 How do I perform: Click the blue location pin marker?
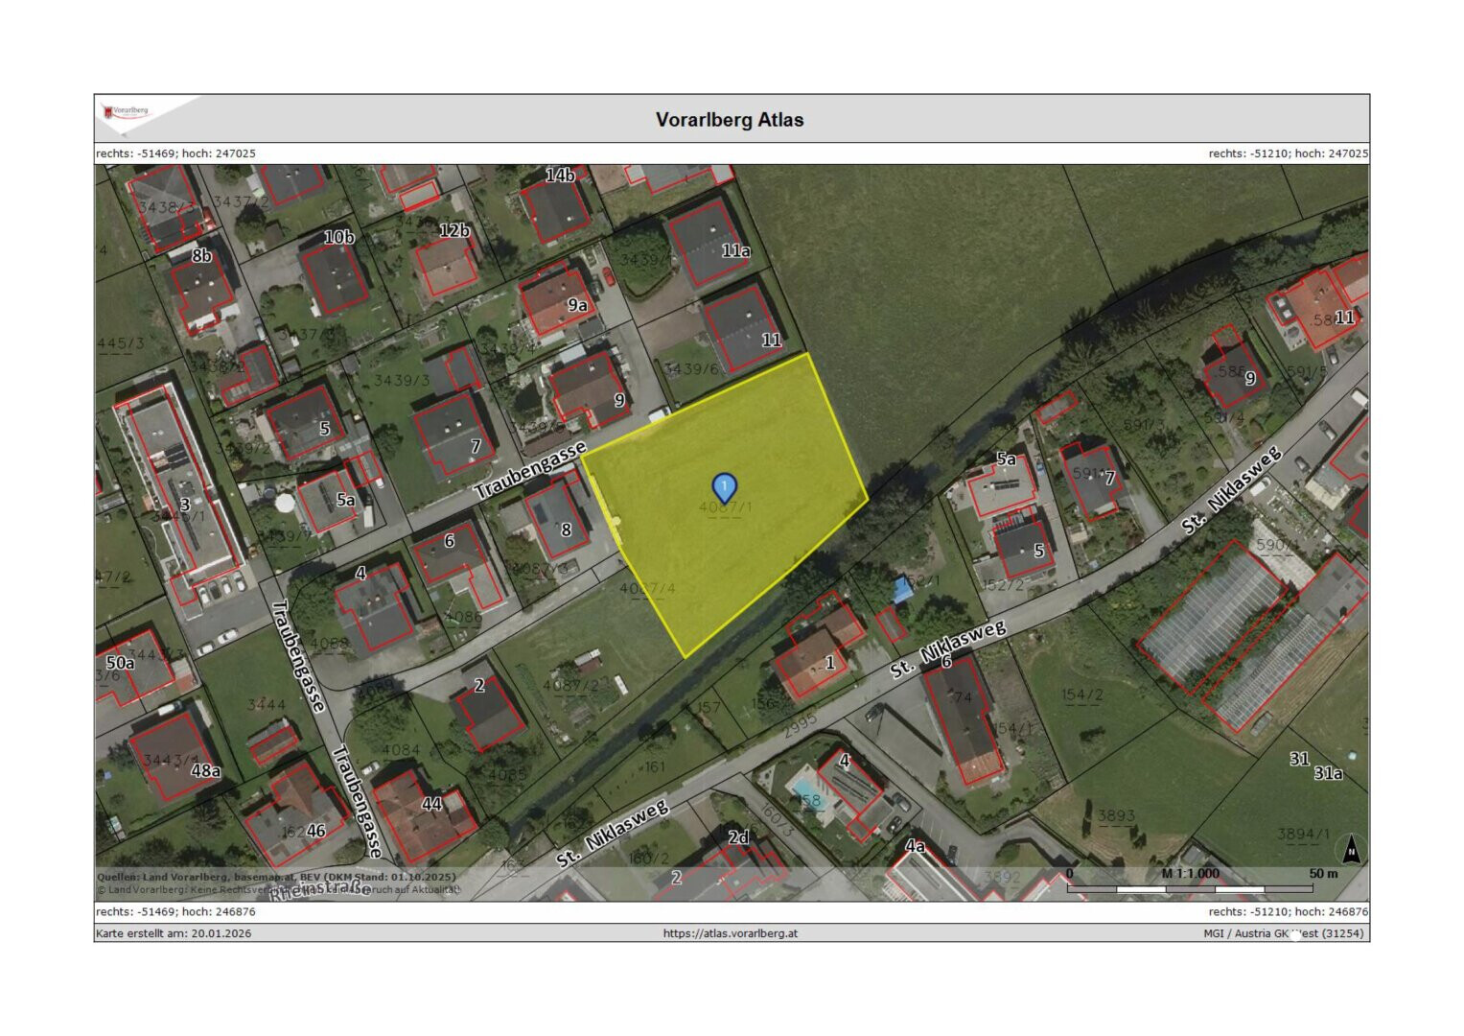pyautogui.click(x=724, y=486)
